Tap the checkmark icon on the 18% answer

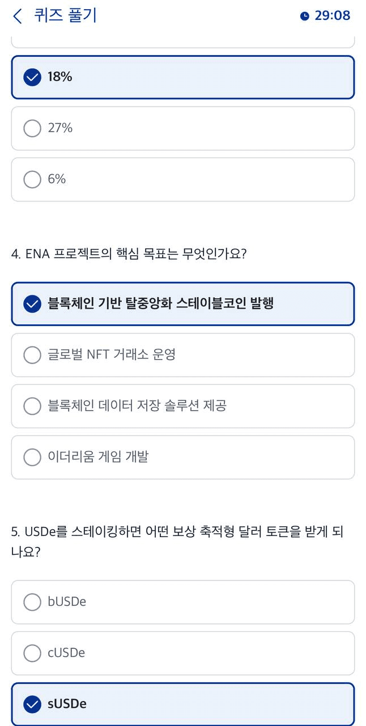coord(32,77)
